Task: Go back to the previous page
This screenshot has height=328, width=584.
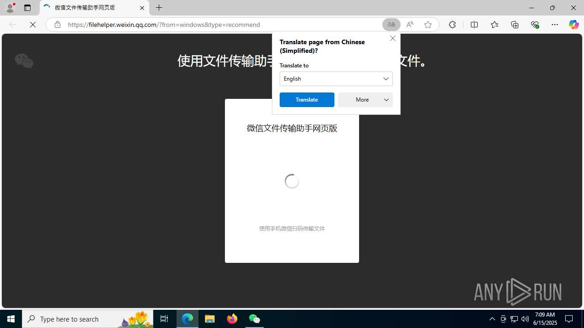Action: pos(13,25)
